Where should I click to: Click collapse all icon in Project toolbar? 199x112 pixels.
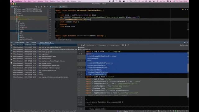pyautogui.click(x=41, y=7)
